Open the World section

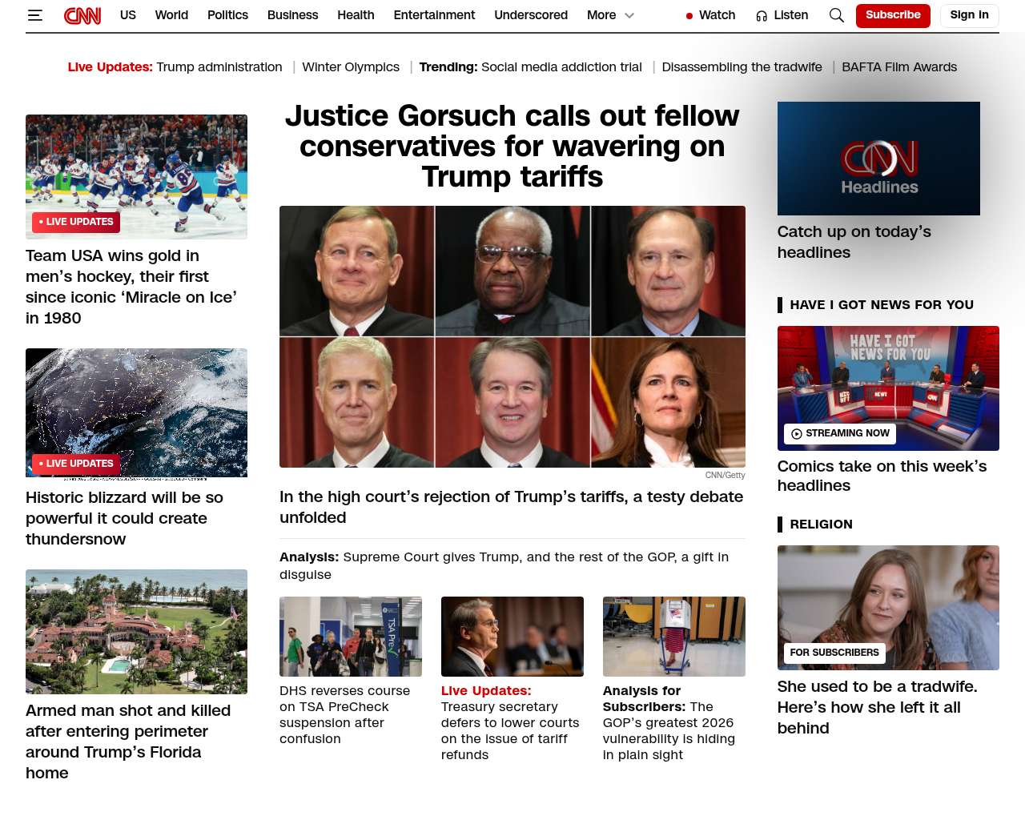[171, 15]
